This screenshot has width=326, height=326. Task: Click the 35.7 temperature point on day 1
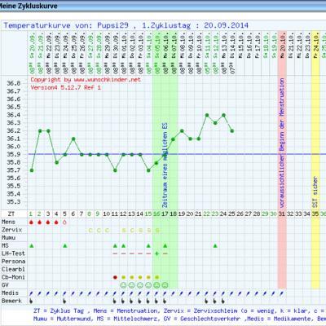(32, 170)
